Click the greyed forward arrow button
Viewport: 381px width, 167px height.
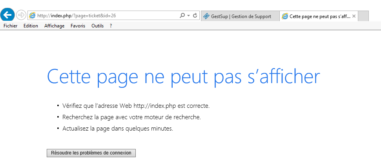pos(21,15)
